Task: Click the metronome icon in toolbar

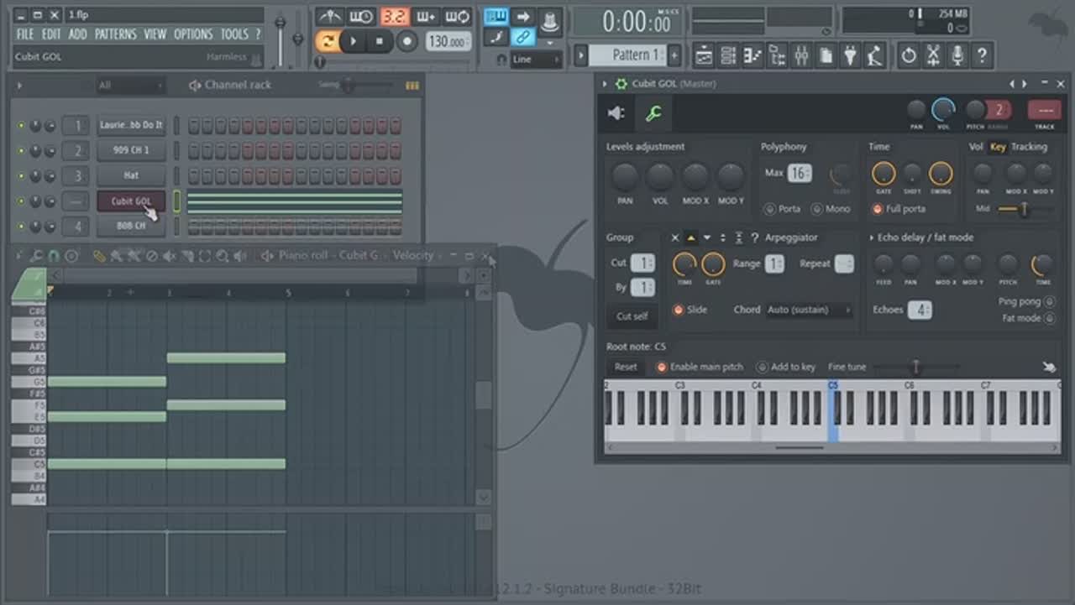Action: tap(329, 17)
